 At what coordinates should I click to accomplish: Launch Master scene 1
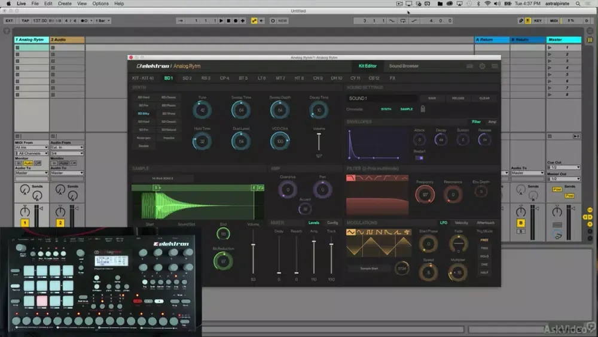tap(550, 48)
